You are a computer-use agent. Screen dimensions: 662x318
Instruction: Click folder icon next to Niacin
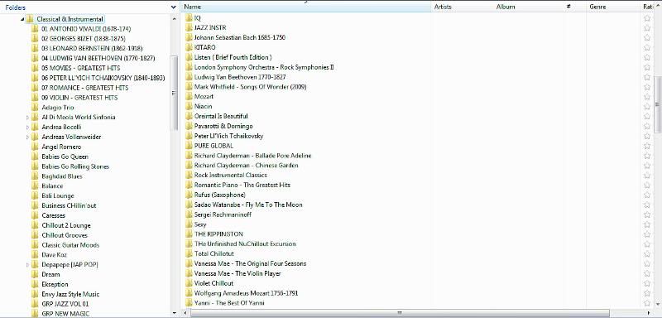click(x=189, y=107)
